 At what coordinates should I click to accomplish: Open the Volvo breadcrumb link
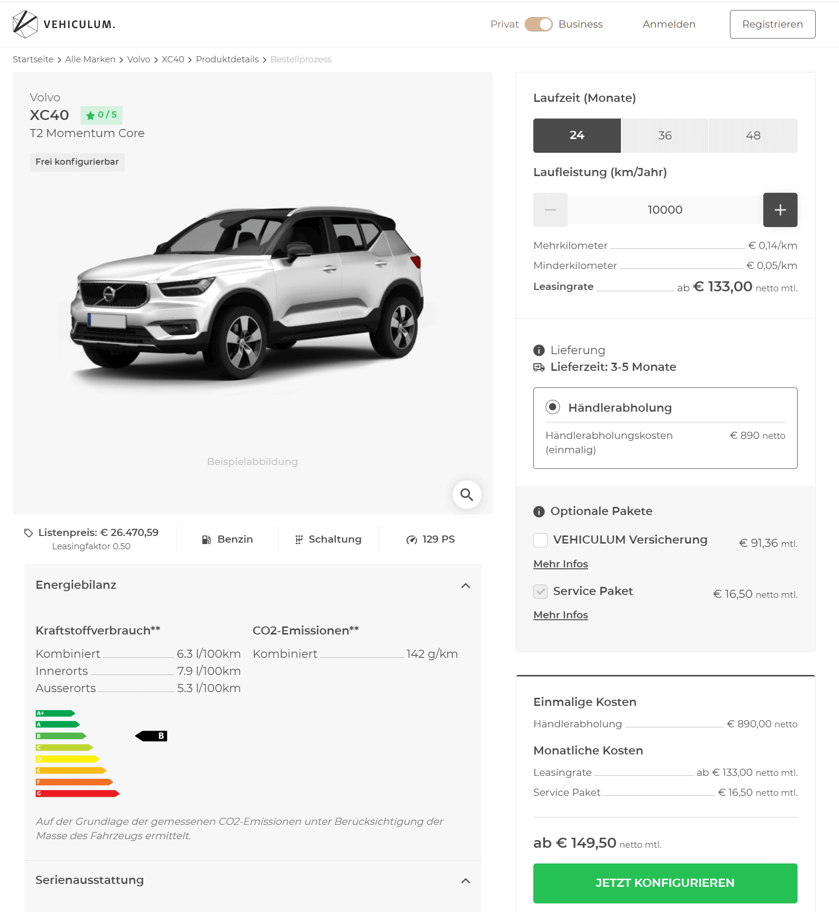click(x=139, y=59)
